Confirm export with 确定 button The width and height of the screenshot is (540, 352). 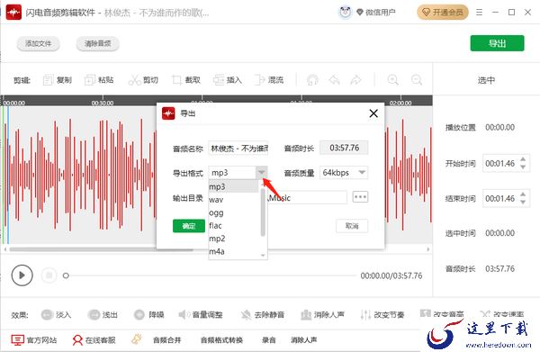(189, 226)
